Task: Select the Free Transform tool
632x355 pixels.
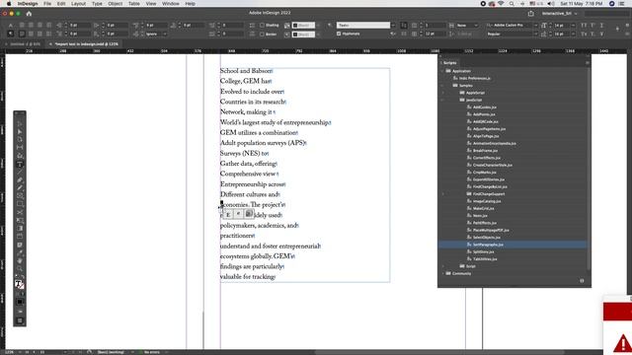Action: click(x=20, y=220)
